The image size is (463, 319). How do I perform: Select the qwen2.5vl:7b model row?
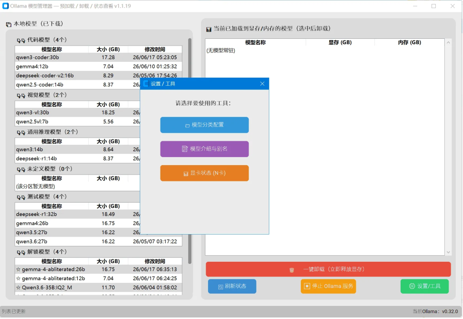tap(77, 122)
